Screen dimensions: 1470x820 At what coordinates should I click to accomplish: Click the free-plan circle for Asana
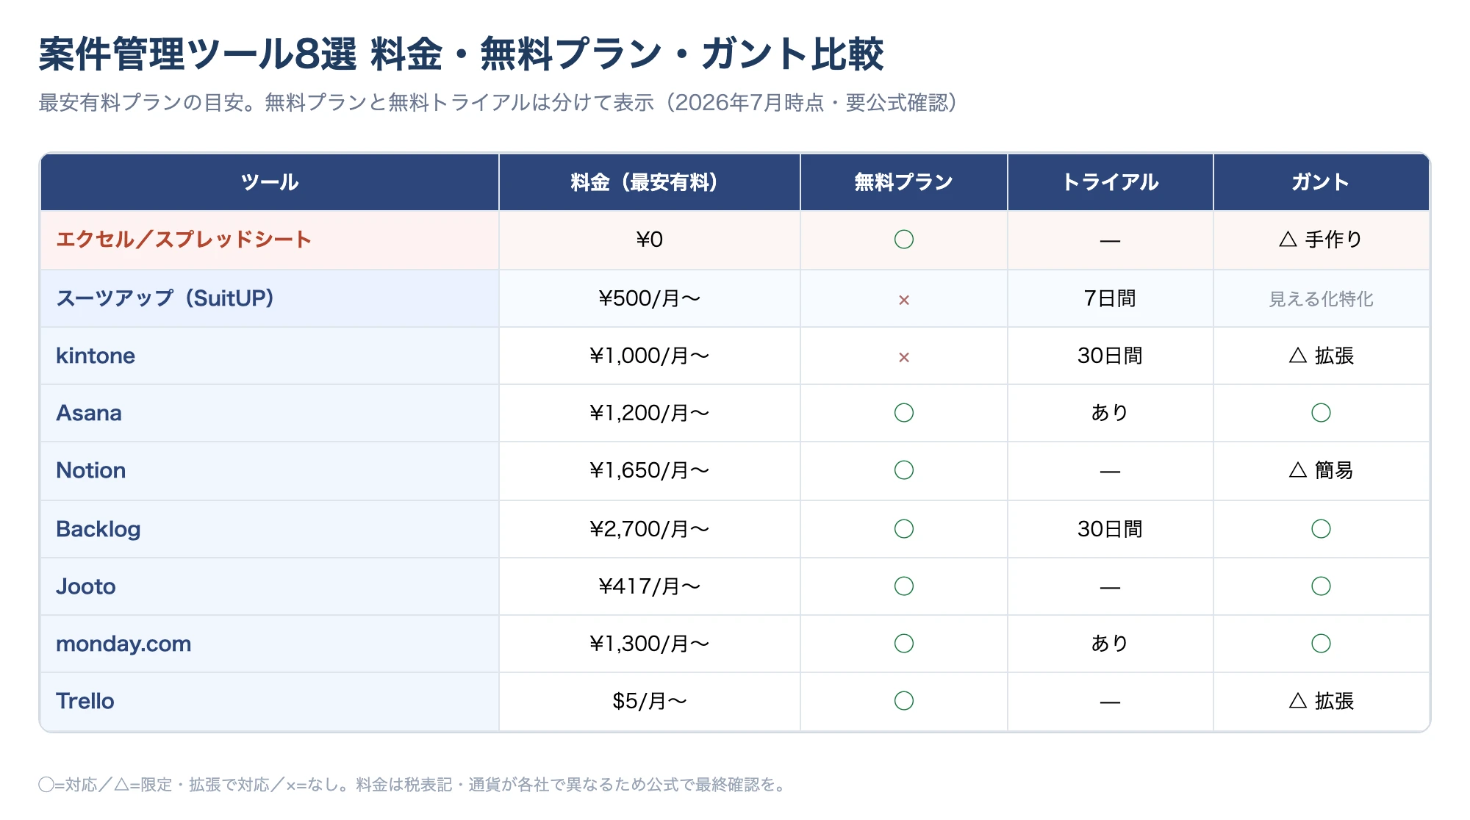904,413
